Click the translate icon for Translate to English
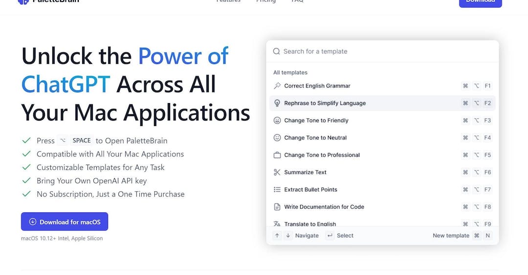528x275 pixels. (x=277, y=224)
